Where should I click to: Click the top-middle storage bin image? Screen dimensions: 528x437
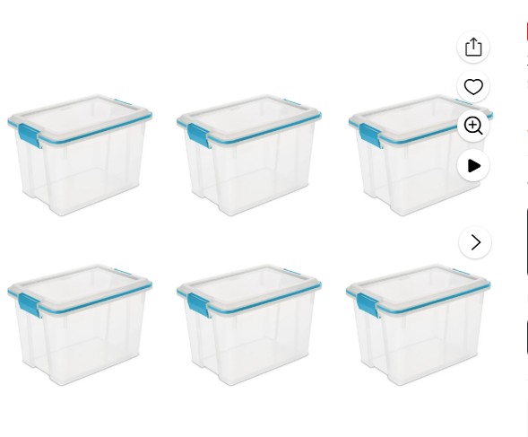coord(249,155)
